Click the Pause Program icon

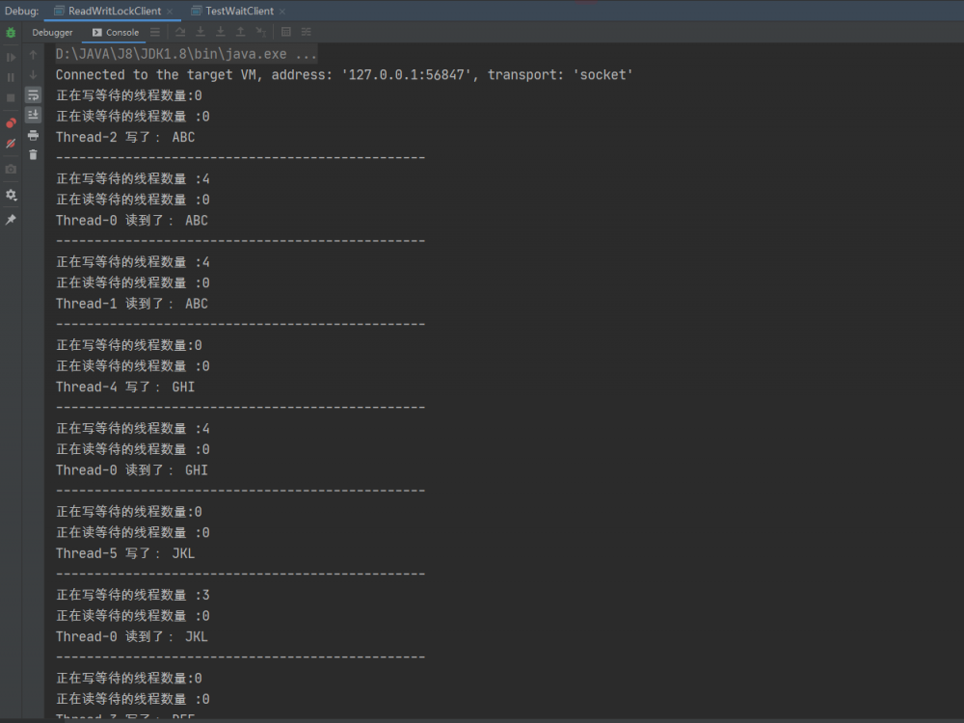click(x=11, y=77)
